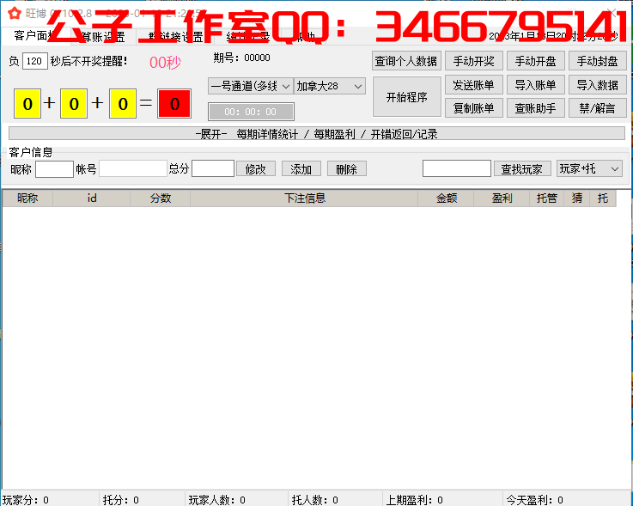The image size is (633, 506).
Task: Click the 秒后不开奖提醒! label
Action: coord(88,61)
